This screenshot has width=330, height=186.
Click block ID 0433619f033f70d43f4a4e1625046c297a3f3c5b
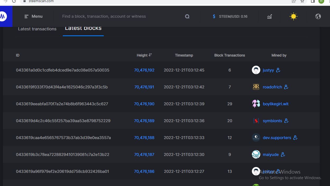(62, 87)
